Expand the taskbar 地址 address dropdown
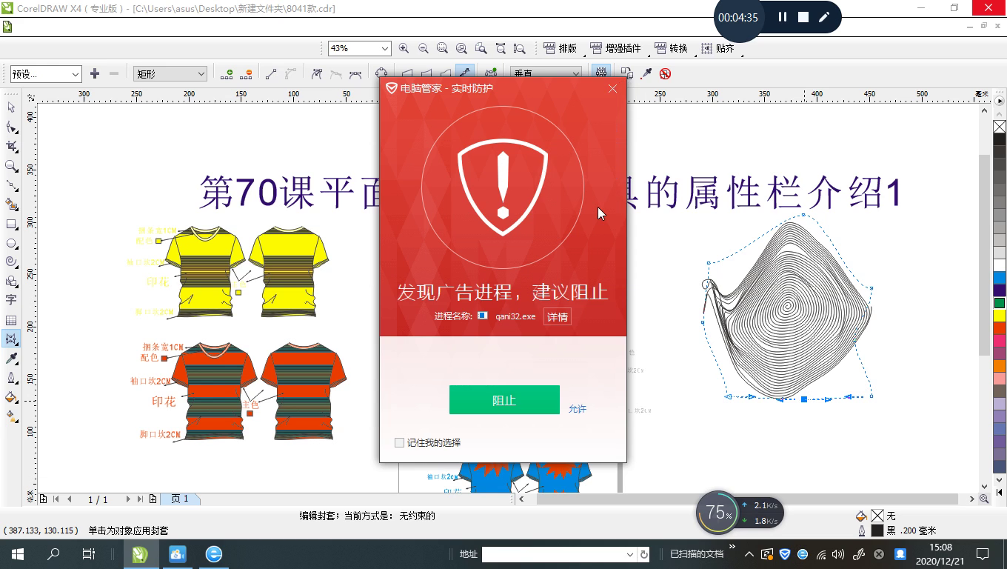The image size is (1007, 569). coord(629,554)
